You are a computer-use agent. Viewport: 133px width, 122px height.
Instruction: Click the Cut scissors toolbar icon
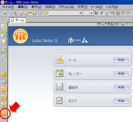5,13
